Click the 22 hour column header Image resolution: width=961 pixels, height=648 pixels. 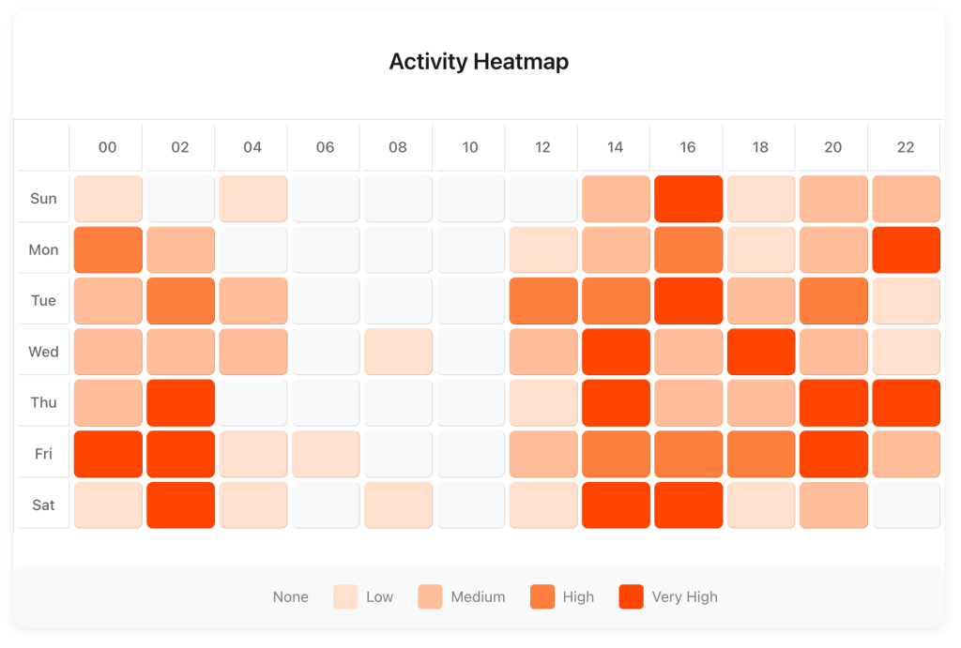click(x=906, y=147)
